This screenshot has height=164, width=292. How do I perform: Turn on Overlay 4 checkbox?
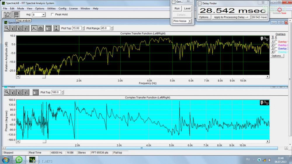pyautogui.click(x=276, y=52)
